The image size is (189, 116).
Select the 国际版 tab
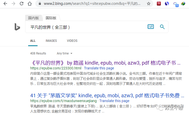51,18
